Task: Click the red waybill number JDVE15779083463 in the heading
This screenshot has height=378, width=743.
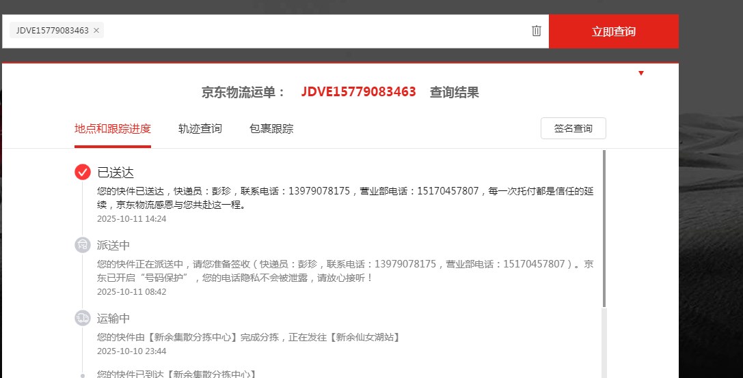Action: click(358, 92)
